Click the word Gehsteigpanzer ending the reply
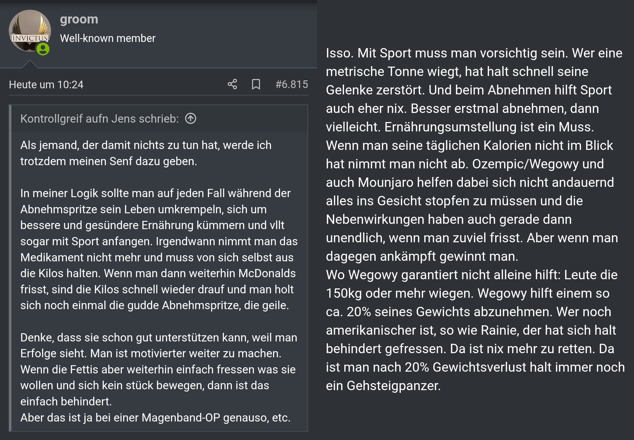Screen dimensions: 634x440 point(394,386)
